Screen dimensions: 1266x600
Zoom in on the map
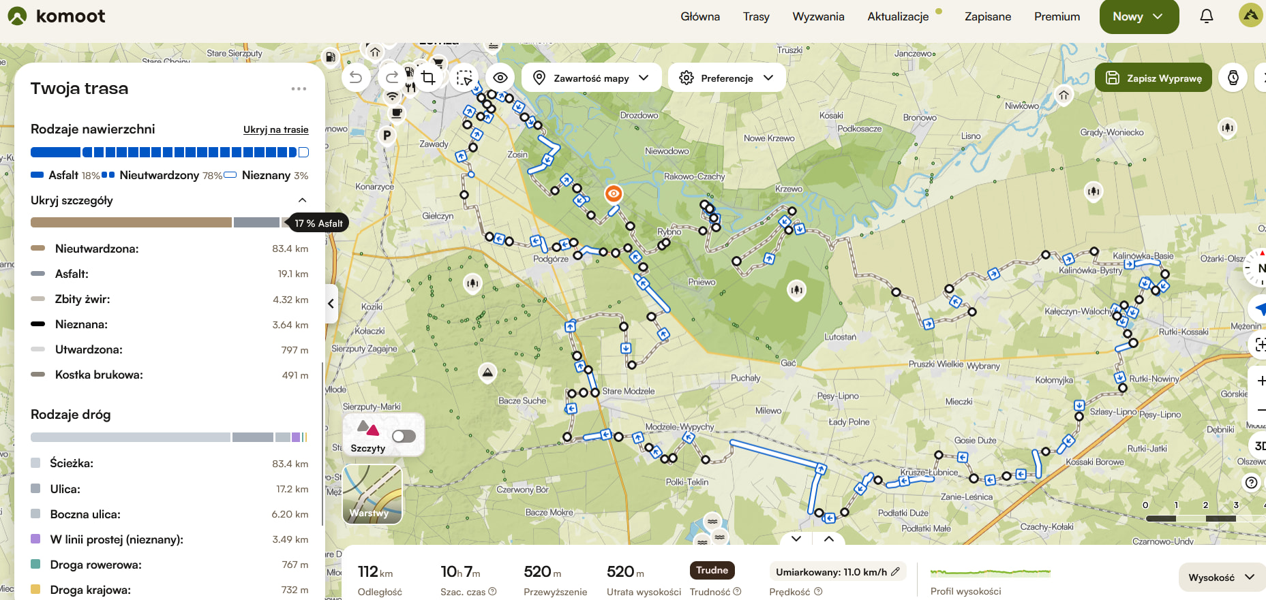pyautogui.click(x=1260, y=381)
